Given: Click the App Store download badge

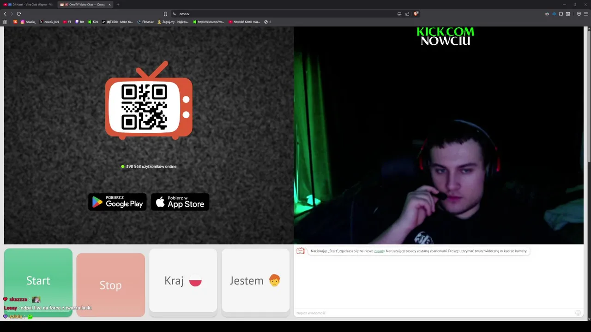Looking at the screenshot, I should [180, 202].
